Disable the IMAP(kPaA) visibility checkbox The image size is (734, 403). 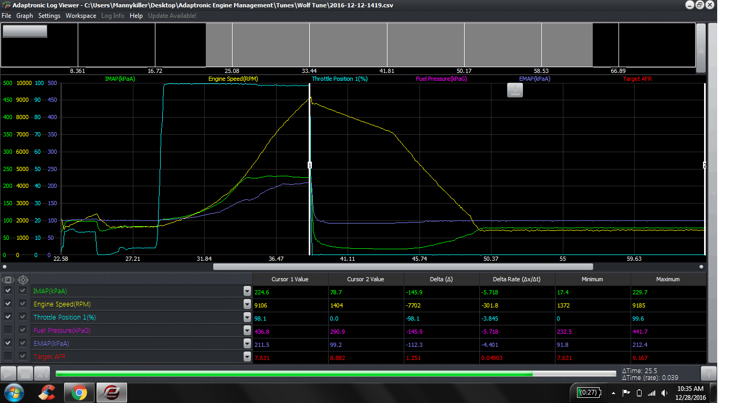(x=8, y=290)
